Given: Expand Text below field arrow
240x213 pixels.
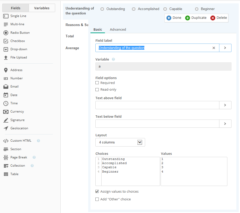Looking at the screenshot, I should click(225, 124).
